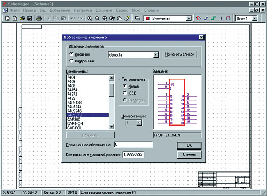Open the demo.lia library dropdown
Image resolution: width=267 pixels, height=196 pixels.
pos(156,54)
